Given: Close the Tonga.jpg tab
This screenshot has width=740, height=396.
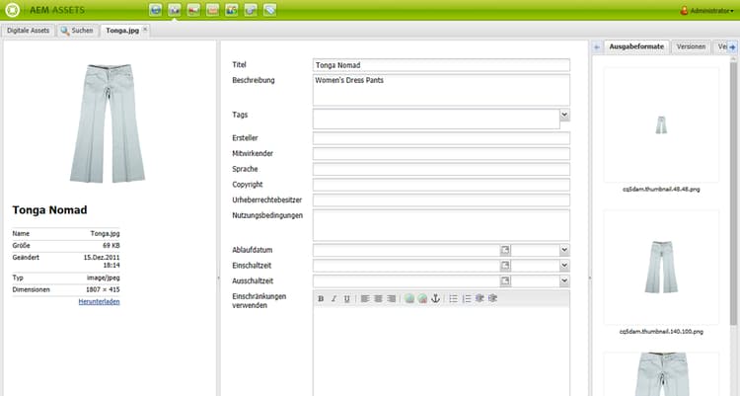Looking at the screenshot, I should (145, 30).
